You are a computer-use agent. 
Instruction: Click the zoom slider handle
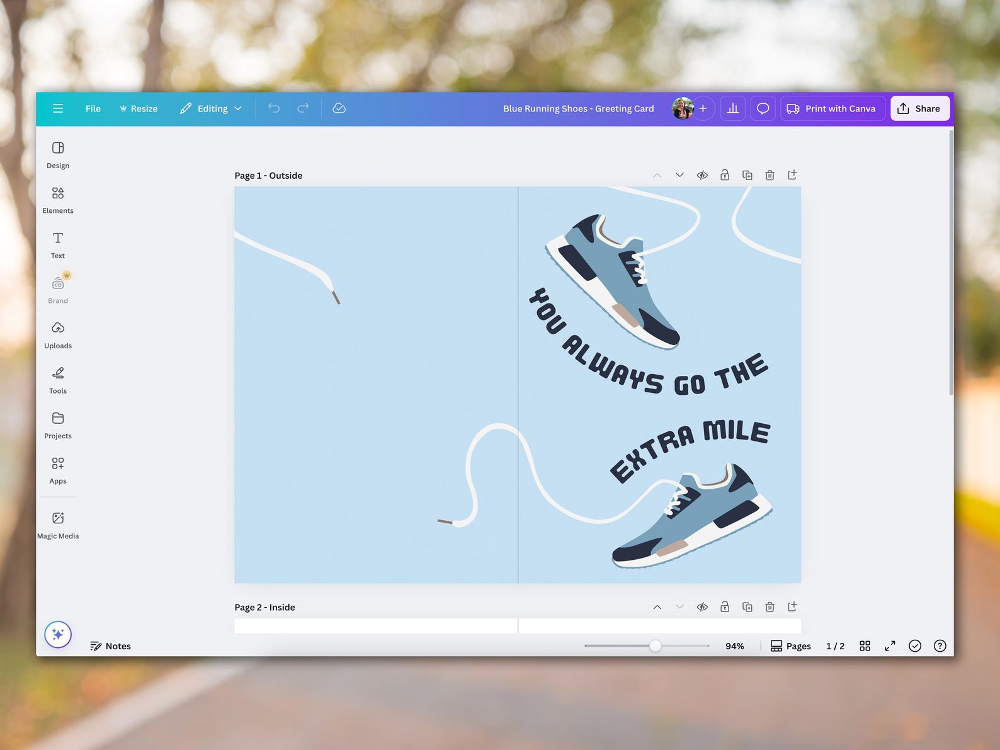point(656,646)
